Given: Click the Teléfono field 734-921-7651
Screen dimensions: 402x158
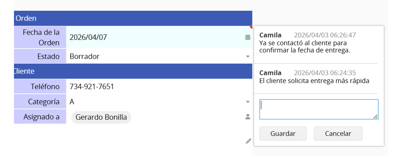Looking at the screenshot, I should [x=92, y=87].
